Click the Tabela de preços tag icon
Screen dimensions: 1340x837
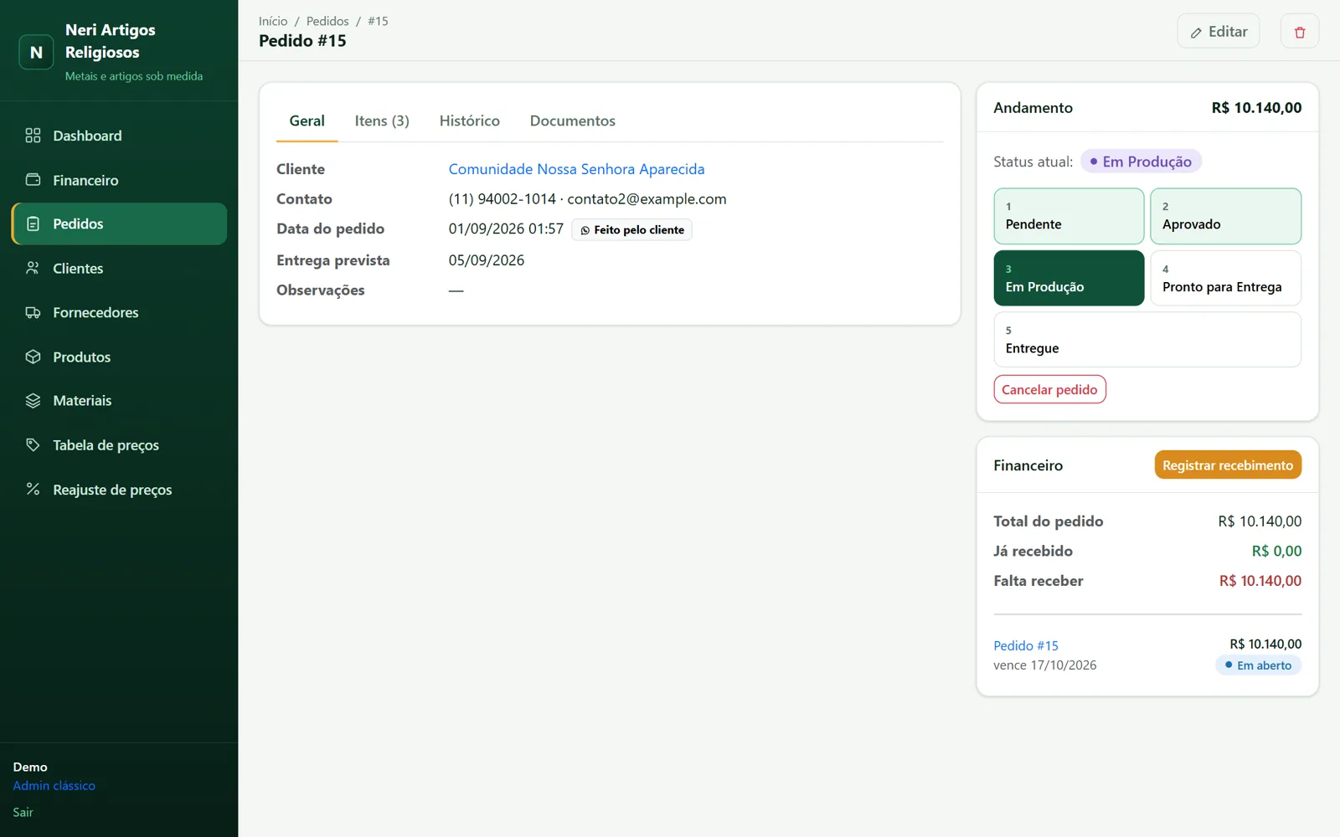pyautogui.click(x=33, y=444)
